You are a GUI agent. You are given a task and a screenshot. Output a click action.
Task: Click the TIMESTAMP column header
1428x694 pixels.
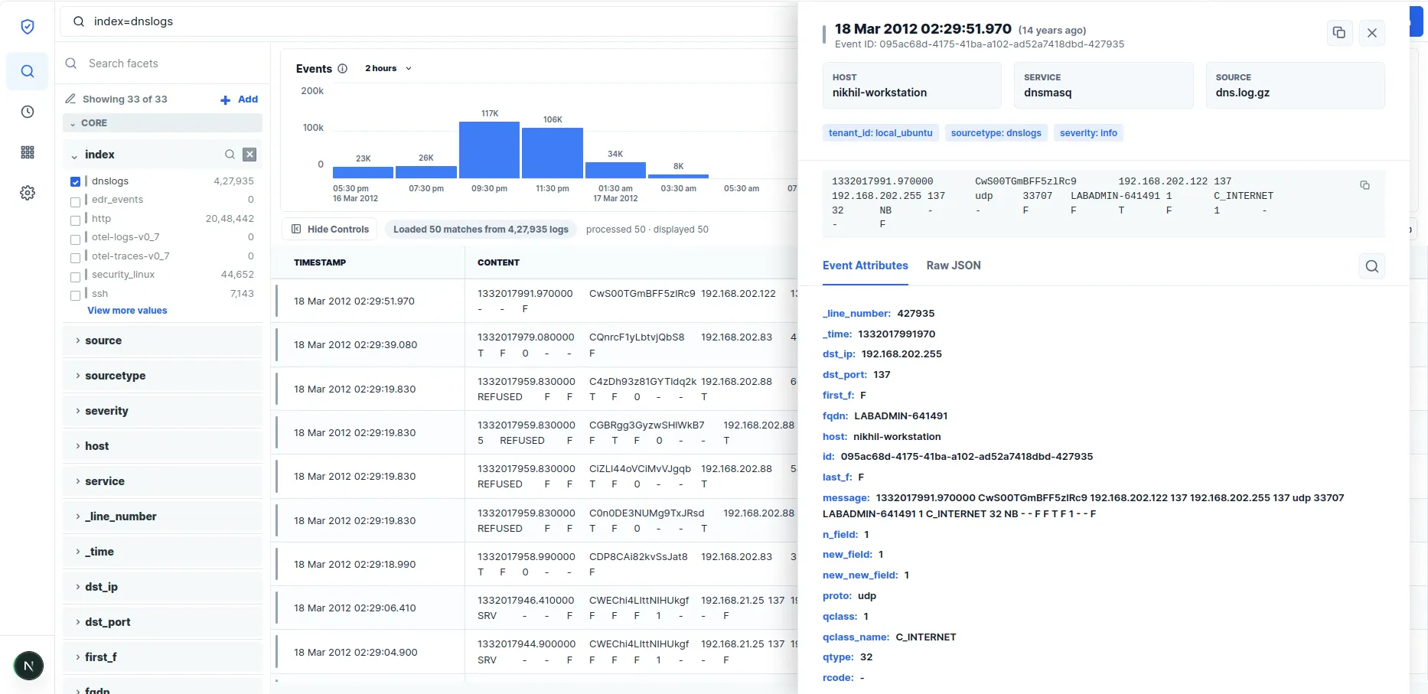click(320, 262)
